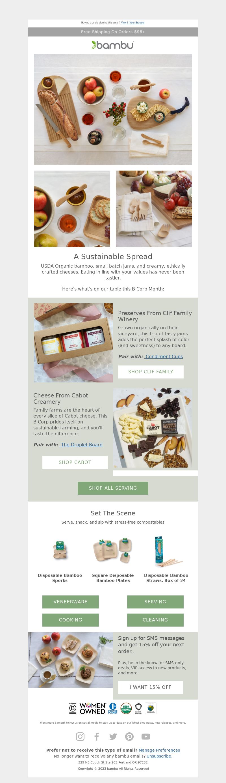226x783 pixels.
Task: Open the View in Your Browser link
Action: [x=133, y=23]
